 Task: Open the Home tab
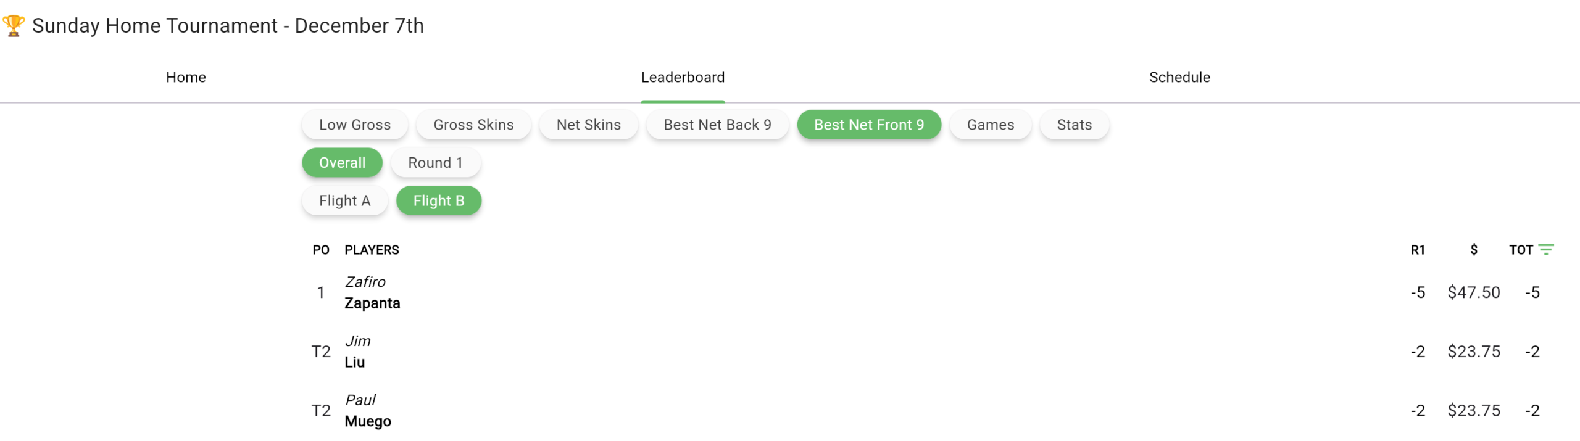point(186,77)
